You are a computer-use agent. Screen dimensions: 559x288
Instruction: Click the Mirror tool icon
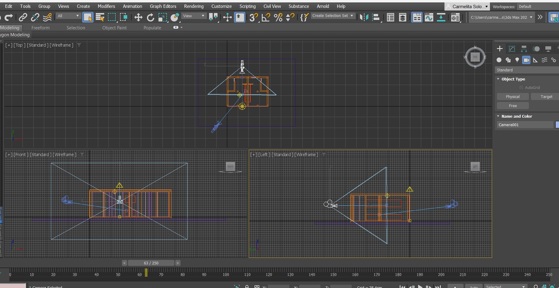tap(364, 18)
